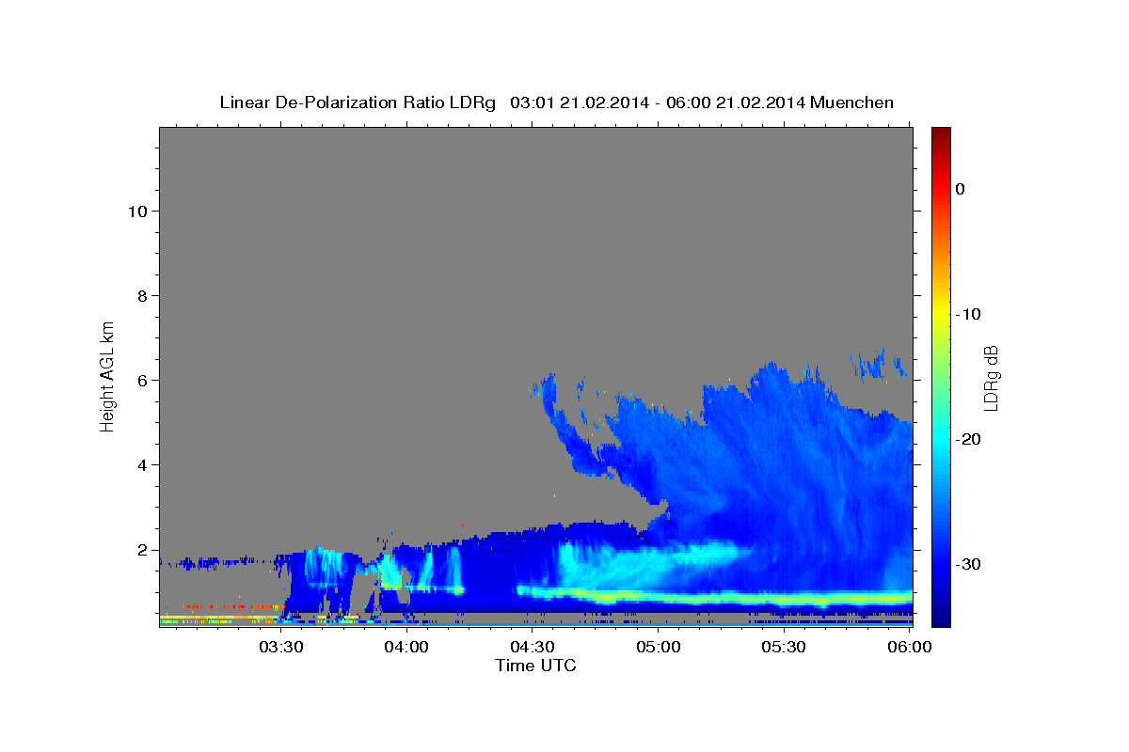Click the 03:30 time tick label
The height and width of the screenshot is (752, 1129).
pyautogui.click(x=280, y=648)
